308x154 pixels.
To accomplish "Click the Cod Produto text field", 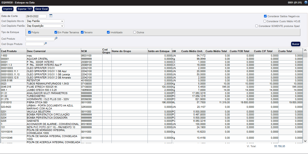I will coord(40,39).
